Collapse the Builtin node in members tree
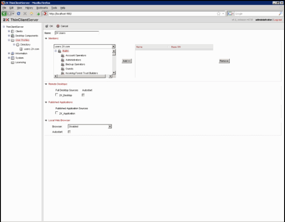 pyautogui.click(x=56, y=51)
